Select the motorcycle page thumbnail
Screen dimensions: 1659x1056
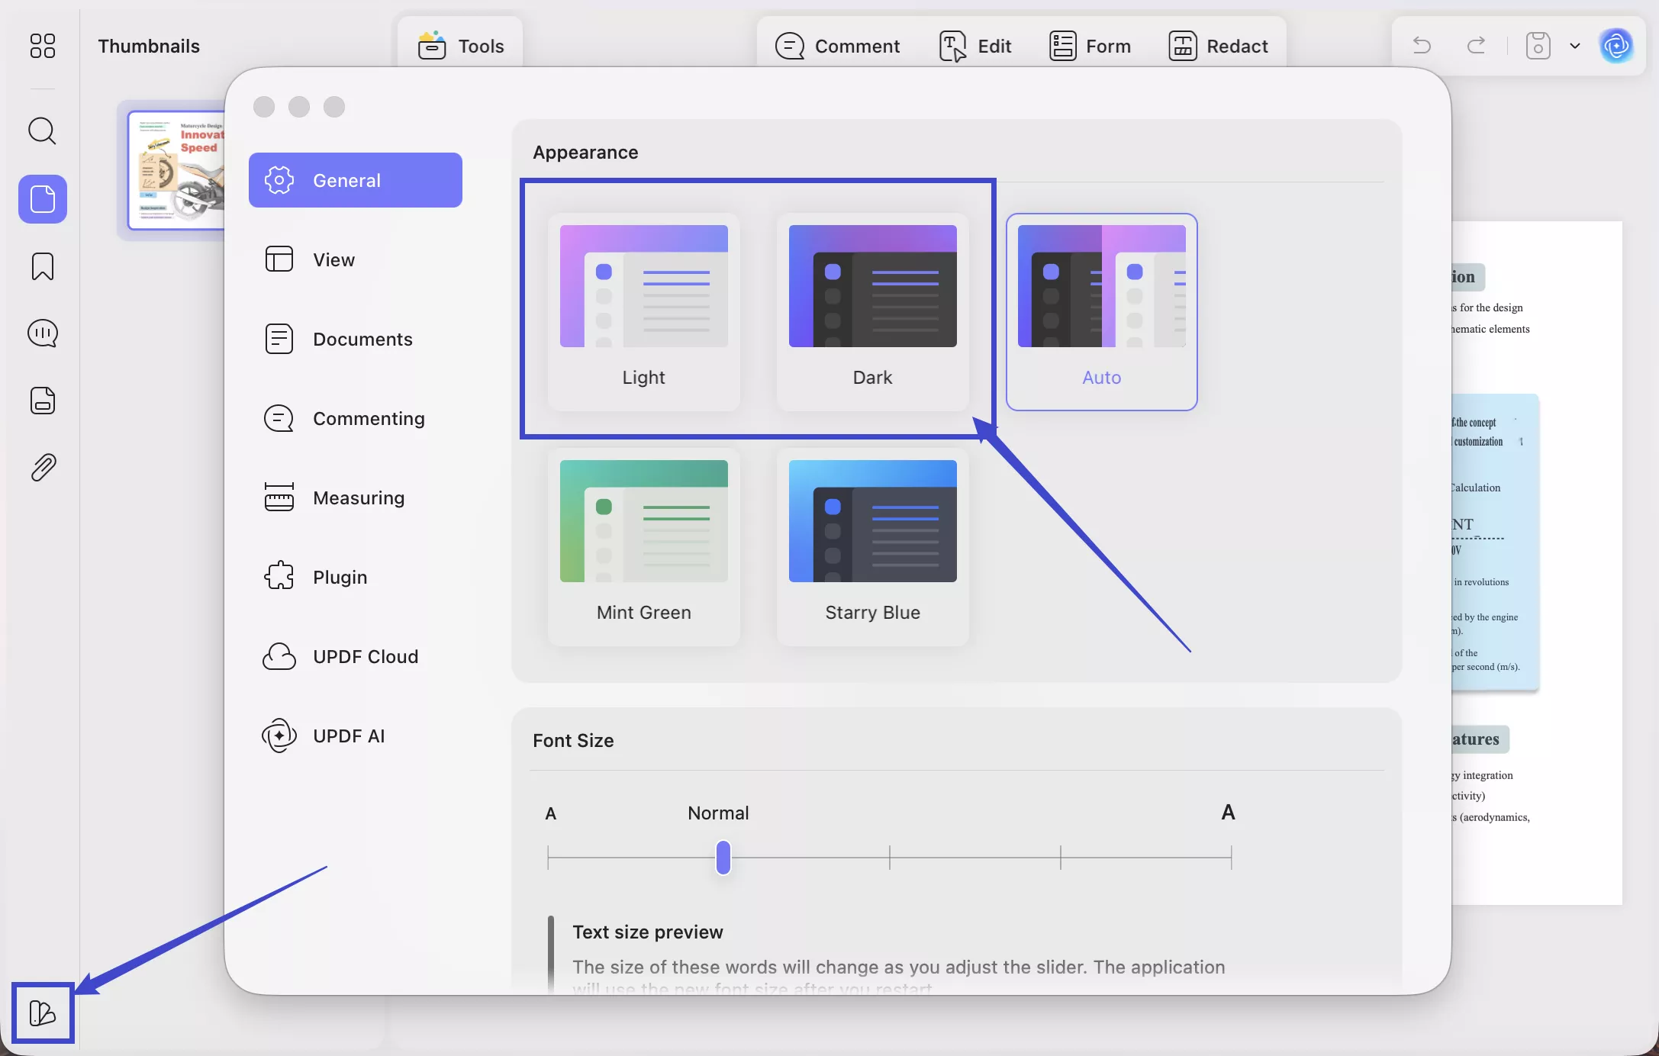point(177,170)
